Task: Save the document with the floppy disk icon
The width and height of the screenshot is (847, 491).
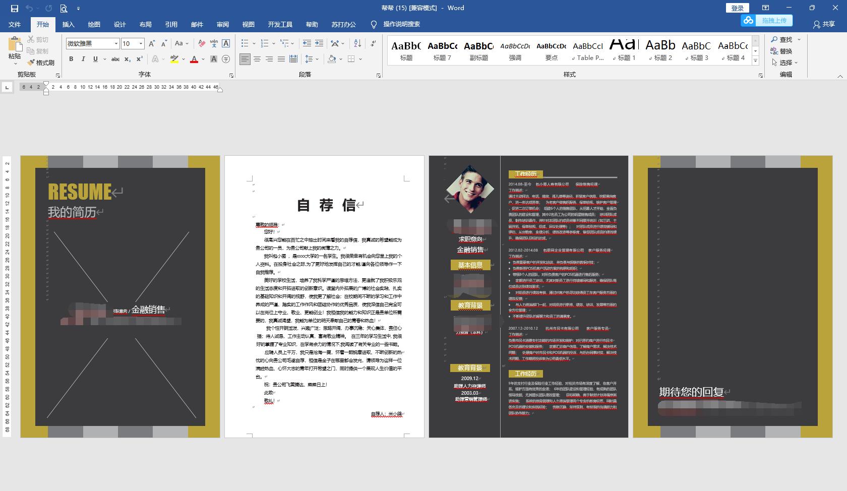Action: point(14,8)
